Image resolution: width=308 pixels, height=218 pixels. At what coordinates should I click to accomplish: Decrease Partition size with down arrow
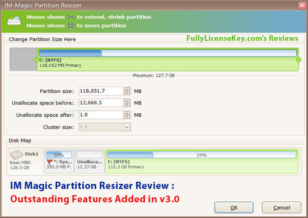(127, 93)
